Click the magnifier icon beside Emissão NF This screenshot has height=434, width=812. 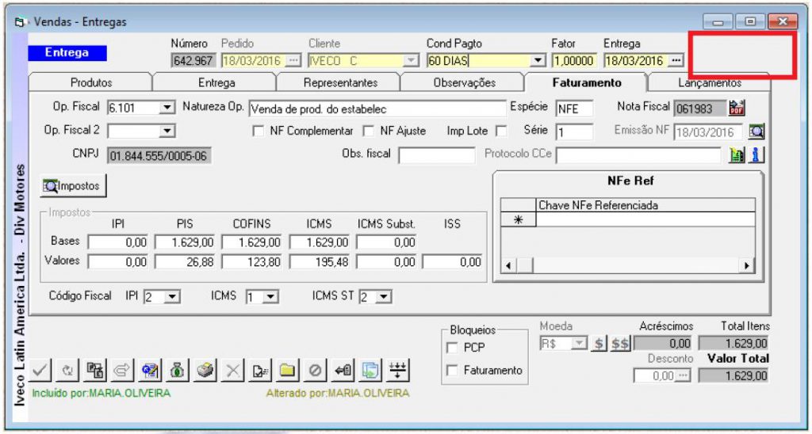[756, 131]
